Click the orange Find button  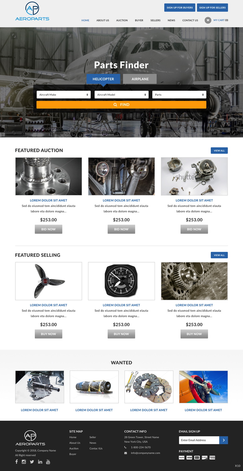click(121, 105)
